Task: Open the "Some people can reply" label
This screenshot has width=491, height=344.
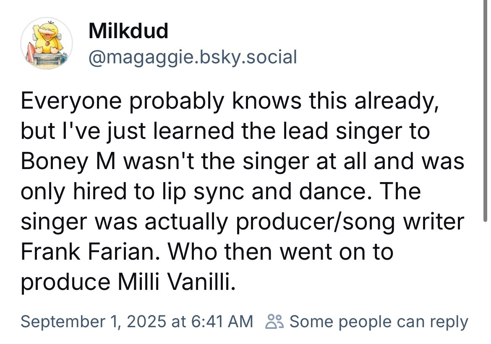Action: tap(379, 322)
